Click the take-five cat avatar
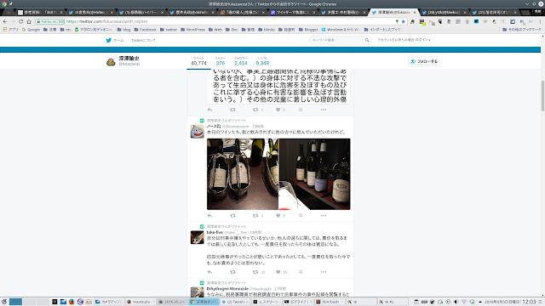 pos(197,237)
